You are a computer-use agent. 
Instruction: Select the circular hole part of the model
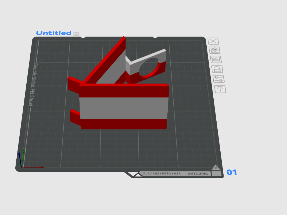click(x=149, y=68)
